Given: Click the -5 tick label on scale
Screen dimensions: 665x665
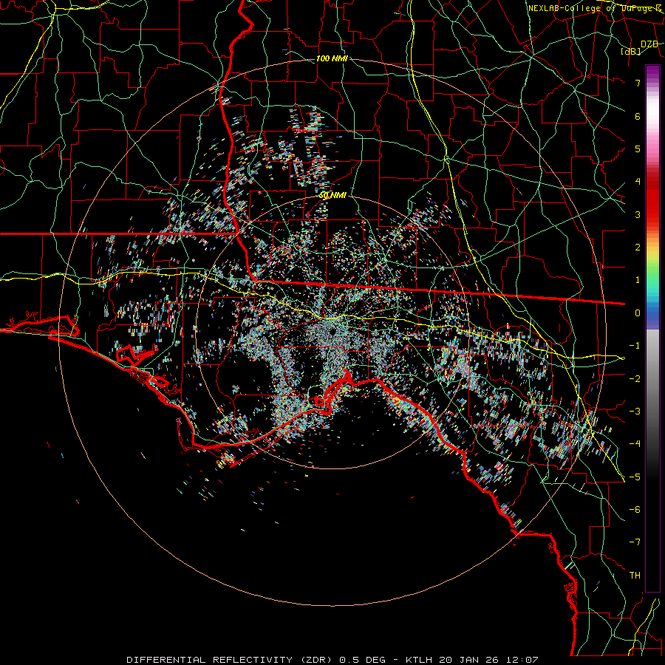Looking at the screenshot, I should pos(635,477).
